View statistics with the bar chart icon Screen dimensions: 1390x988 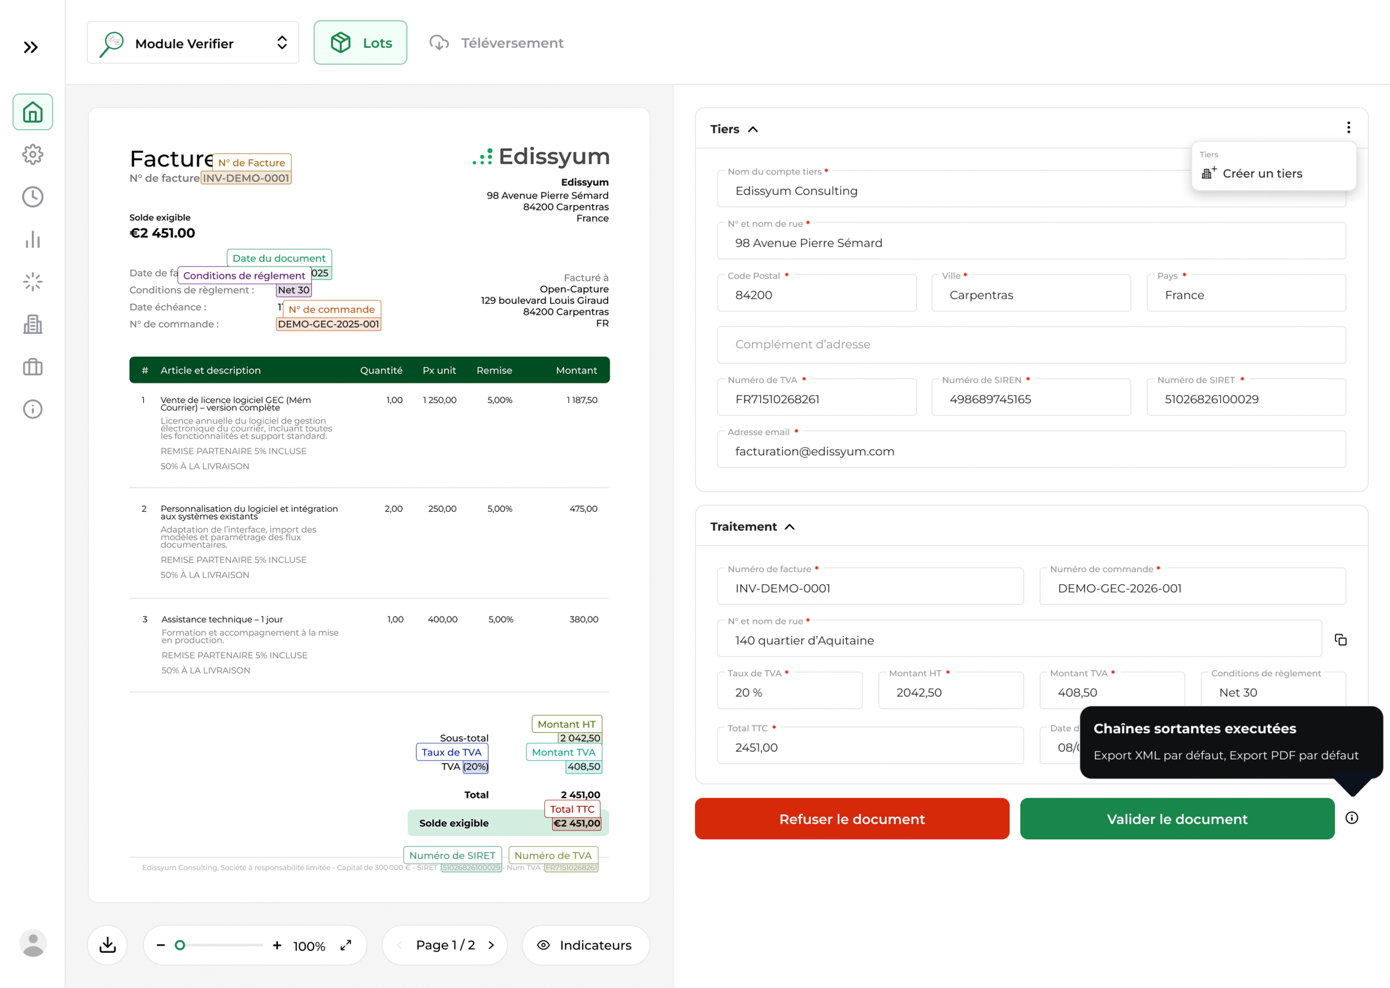[32, 239]
